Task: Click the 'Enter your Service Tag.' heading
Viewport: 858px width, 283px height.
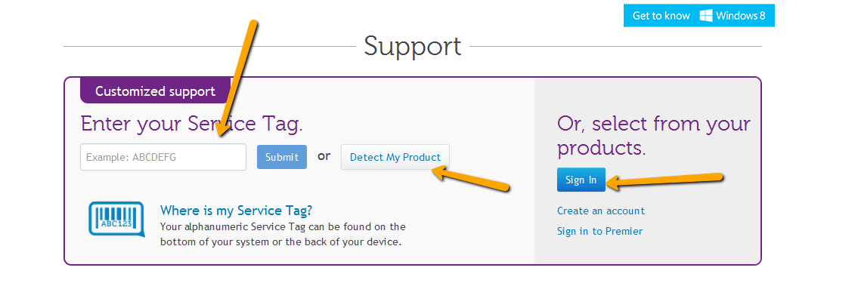Action: (x=191, y=124)
